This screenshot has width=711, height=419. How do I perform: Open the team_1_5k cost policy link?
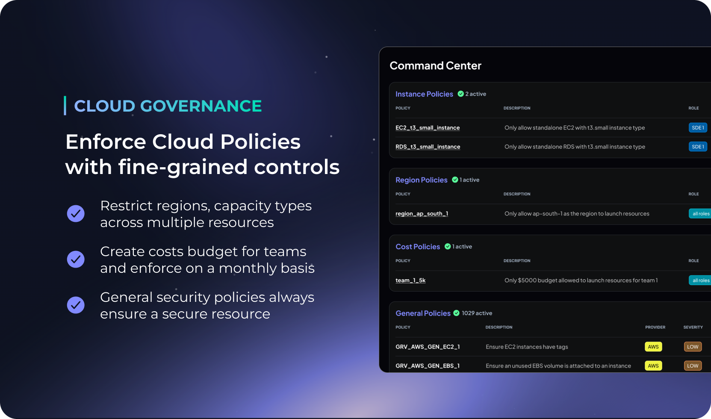tap(410, 280)
